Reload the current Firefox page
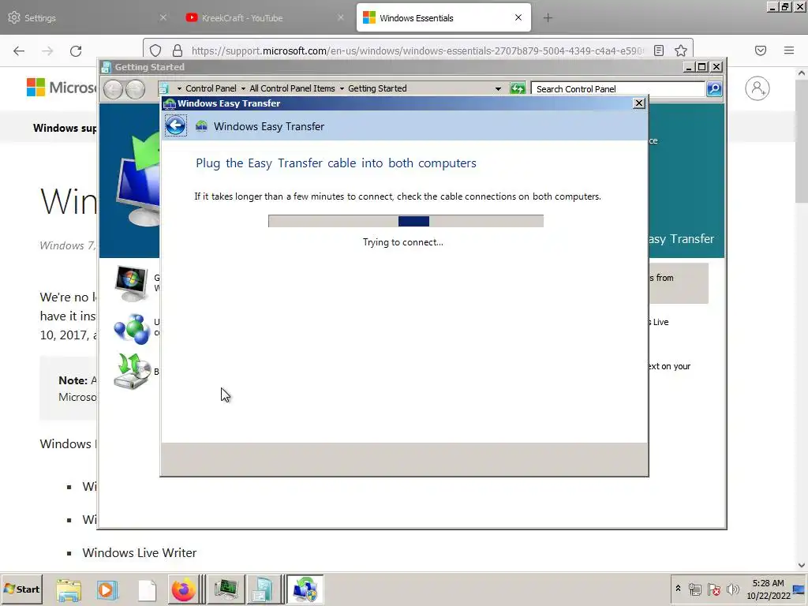The width and height of the screenshot is (808, 606). click(x=76, y=50)
